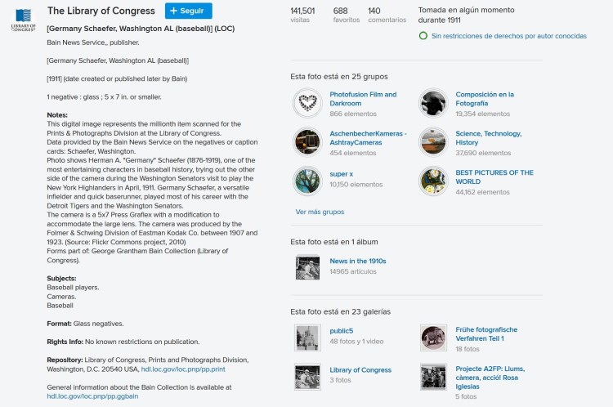Click the BEST PICTURES OF THE WORLD title
The image size is (613, 407).
coord(494,177)
